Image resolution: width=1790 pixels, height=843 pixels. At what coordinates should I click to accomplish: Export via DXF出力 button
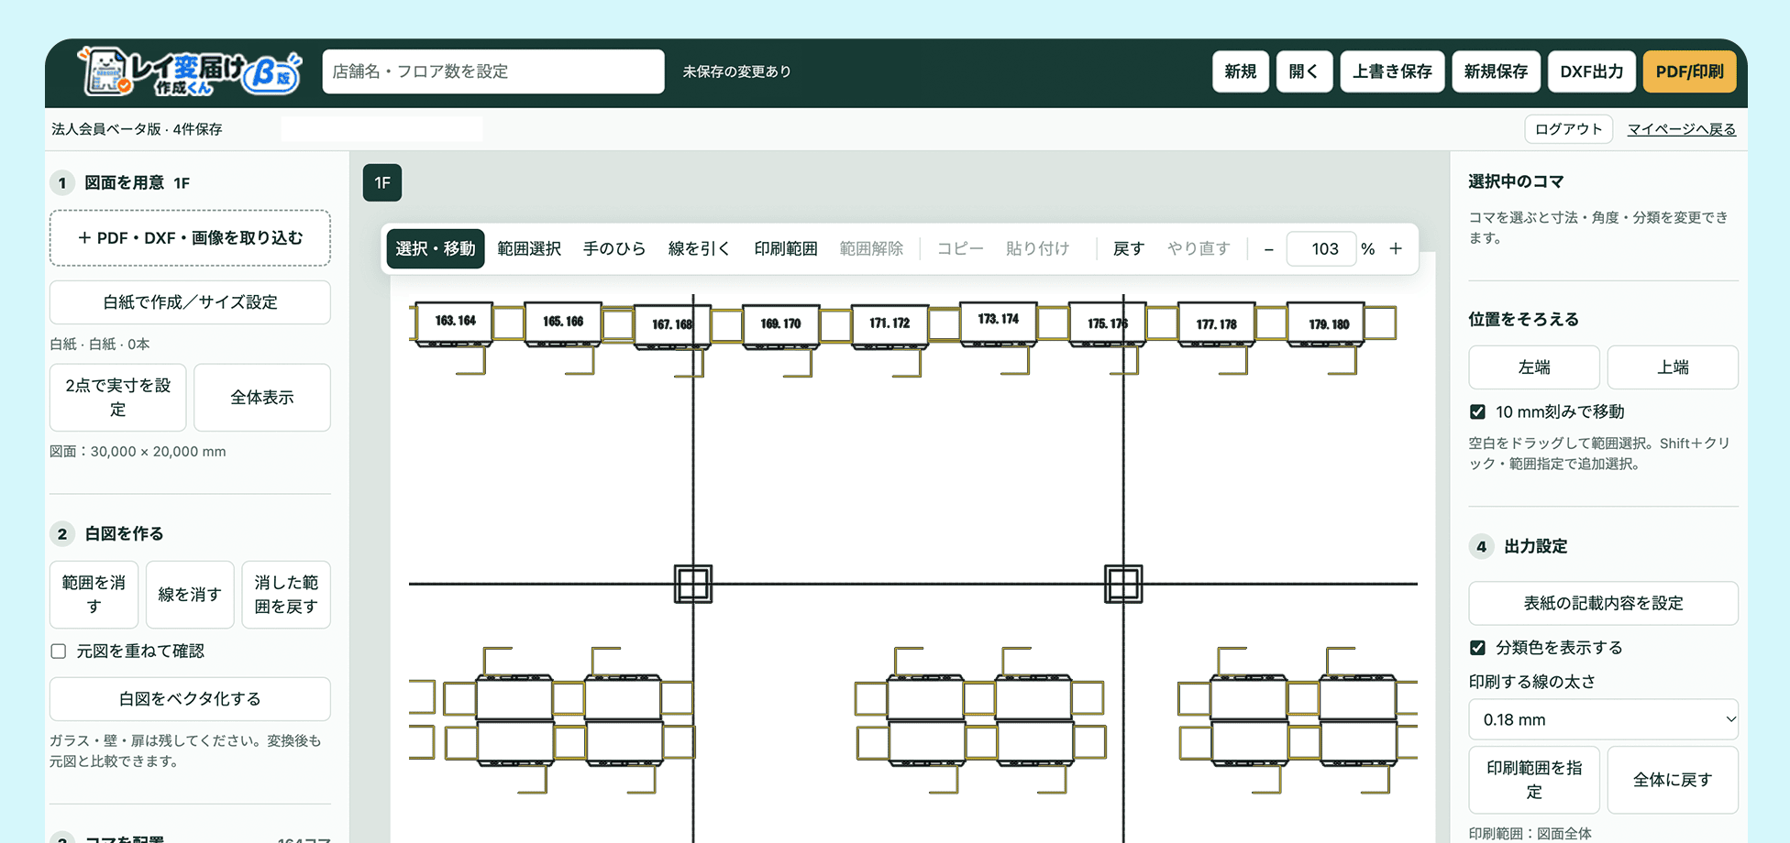point(1592,71)
